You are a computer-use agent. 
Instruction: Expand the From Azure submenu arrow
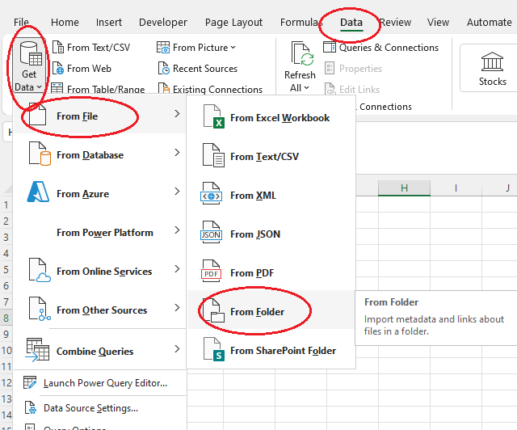pyautogui.click(x=177, y=191)
